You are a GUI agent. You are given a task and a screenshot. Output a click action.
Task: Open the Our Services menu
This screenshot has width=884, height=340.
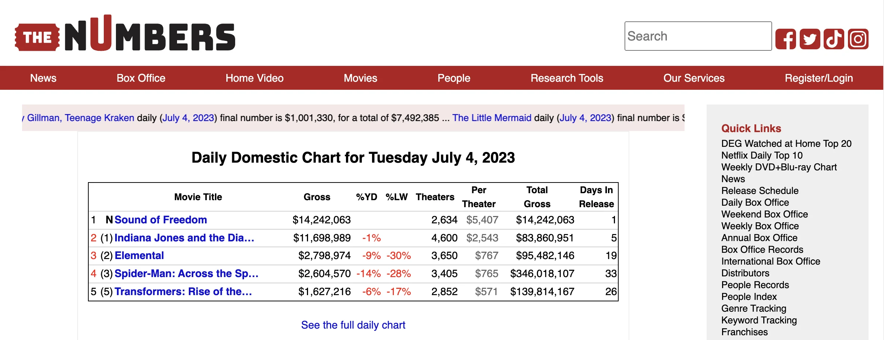pyautogui.click(x=694, y=78)
